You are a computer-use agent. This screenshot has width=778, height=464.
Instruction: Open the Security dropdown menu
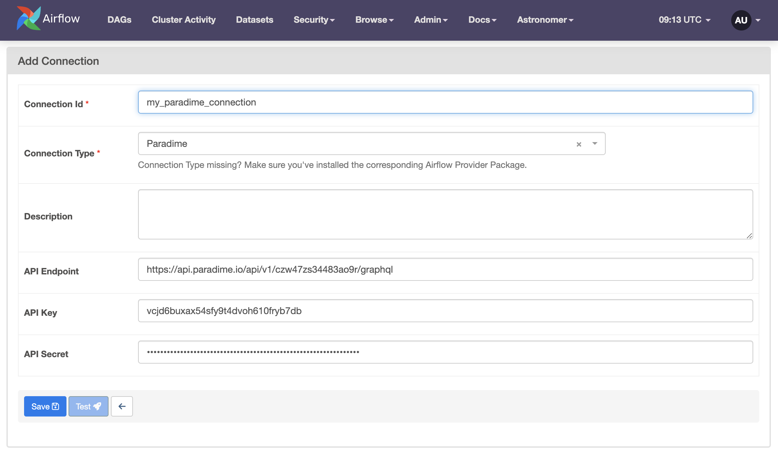coord(314,20)
